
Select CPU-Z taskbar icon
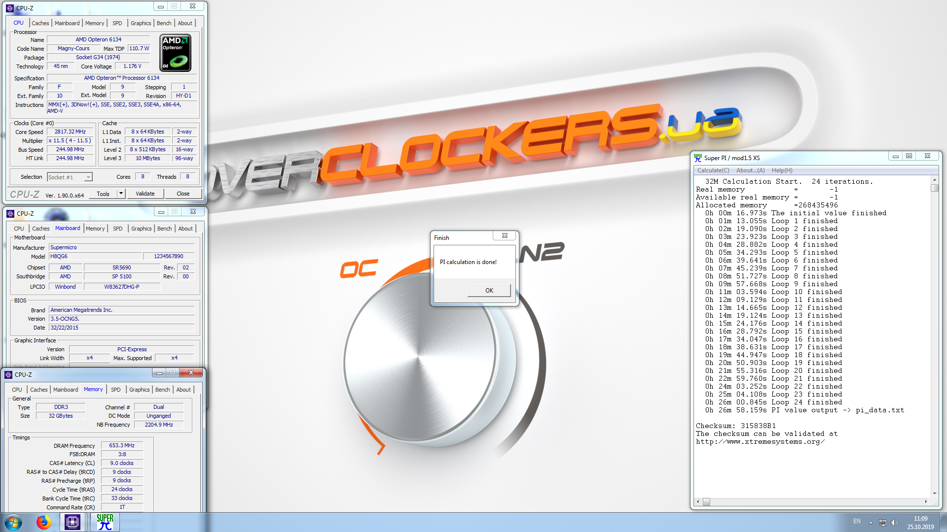point(73,522)
